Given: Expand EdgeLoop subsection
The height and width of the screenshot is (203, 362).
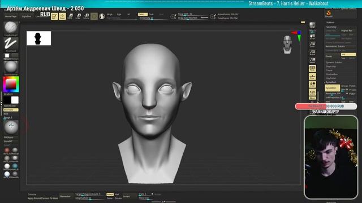Looking at the screenshot, I should 330,67.
